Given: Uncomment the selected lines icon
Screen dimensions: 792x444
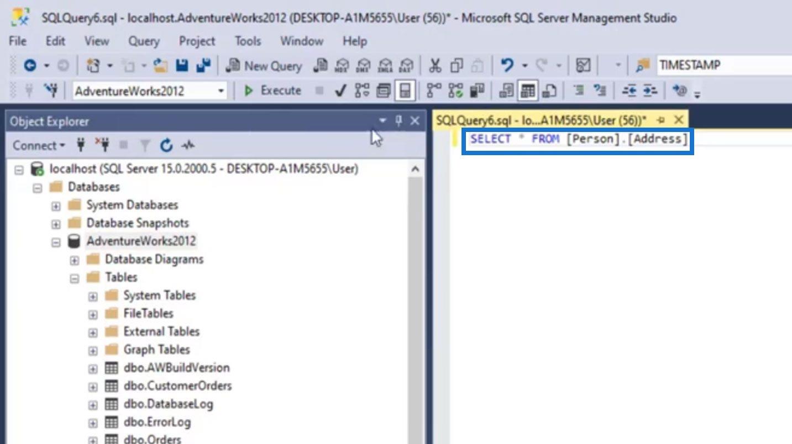Looking at the screenshot, I should click(600, 91).
